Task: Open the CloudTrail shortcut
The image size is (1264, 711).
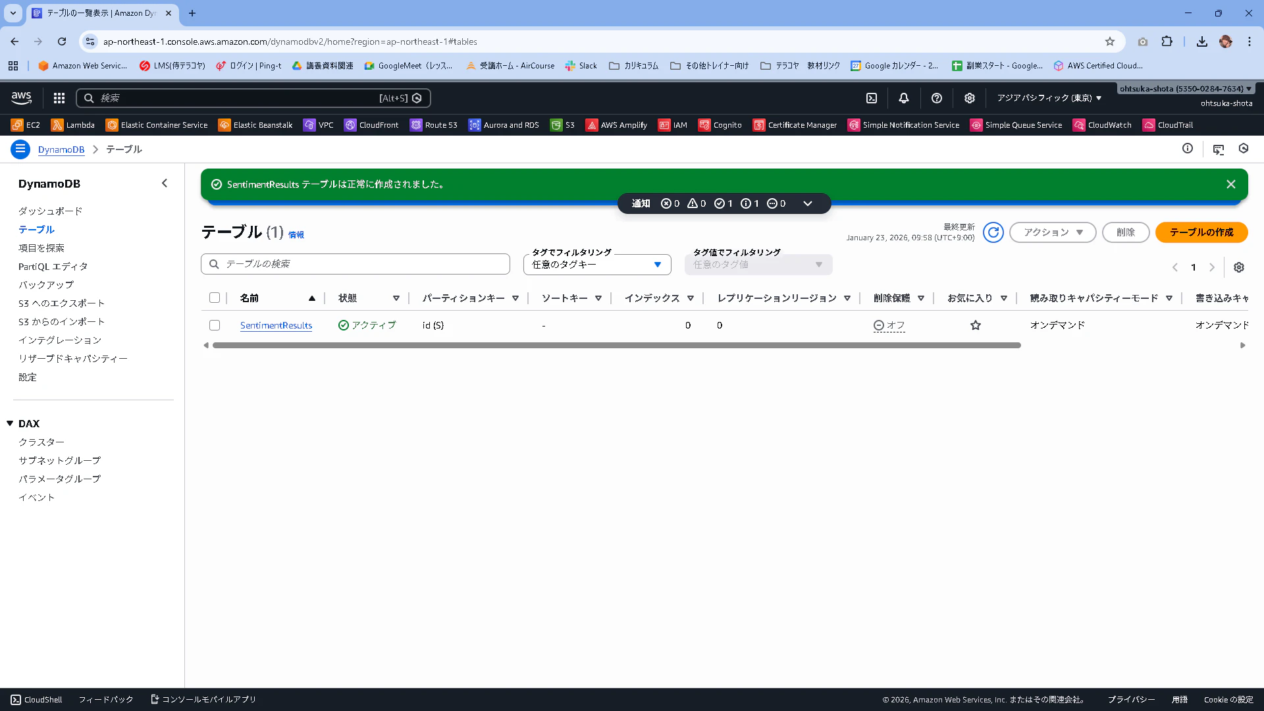Action: [1168, 125]
